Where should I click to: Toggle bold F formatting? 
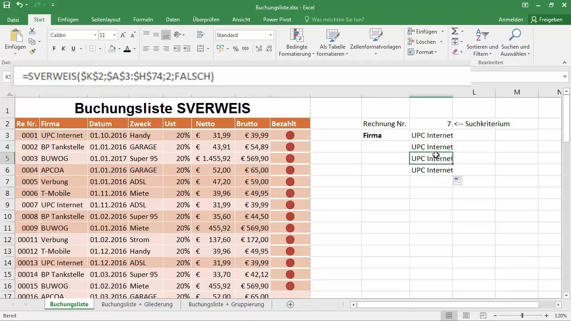pyautogui.click(x=54, y=49)
